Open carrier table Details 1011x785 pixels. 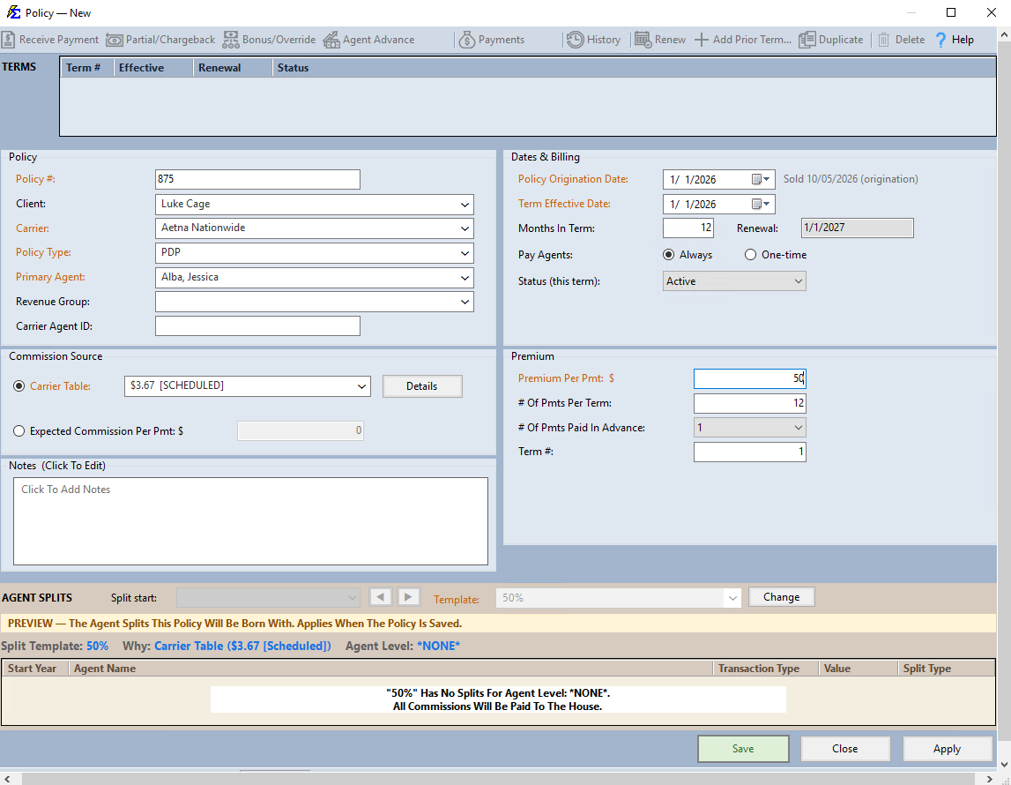(x=421, y=385)
